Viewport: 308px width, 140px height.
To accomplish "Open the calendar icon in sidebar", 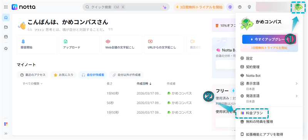I will [6, 36].
